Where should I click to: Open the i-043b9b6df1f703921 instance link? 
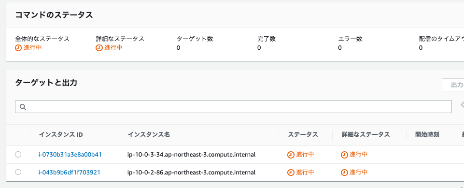[69, 172]
